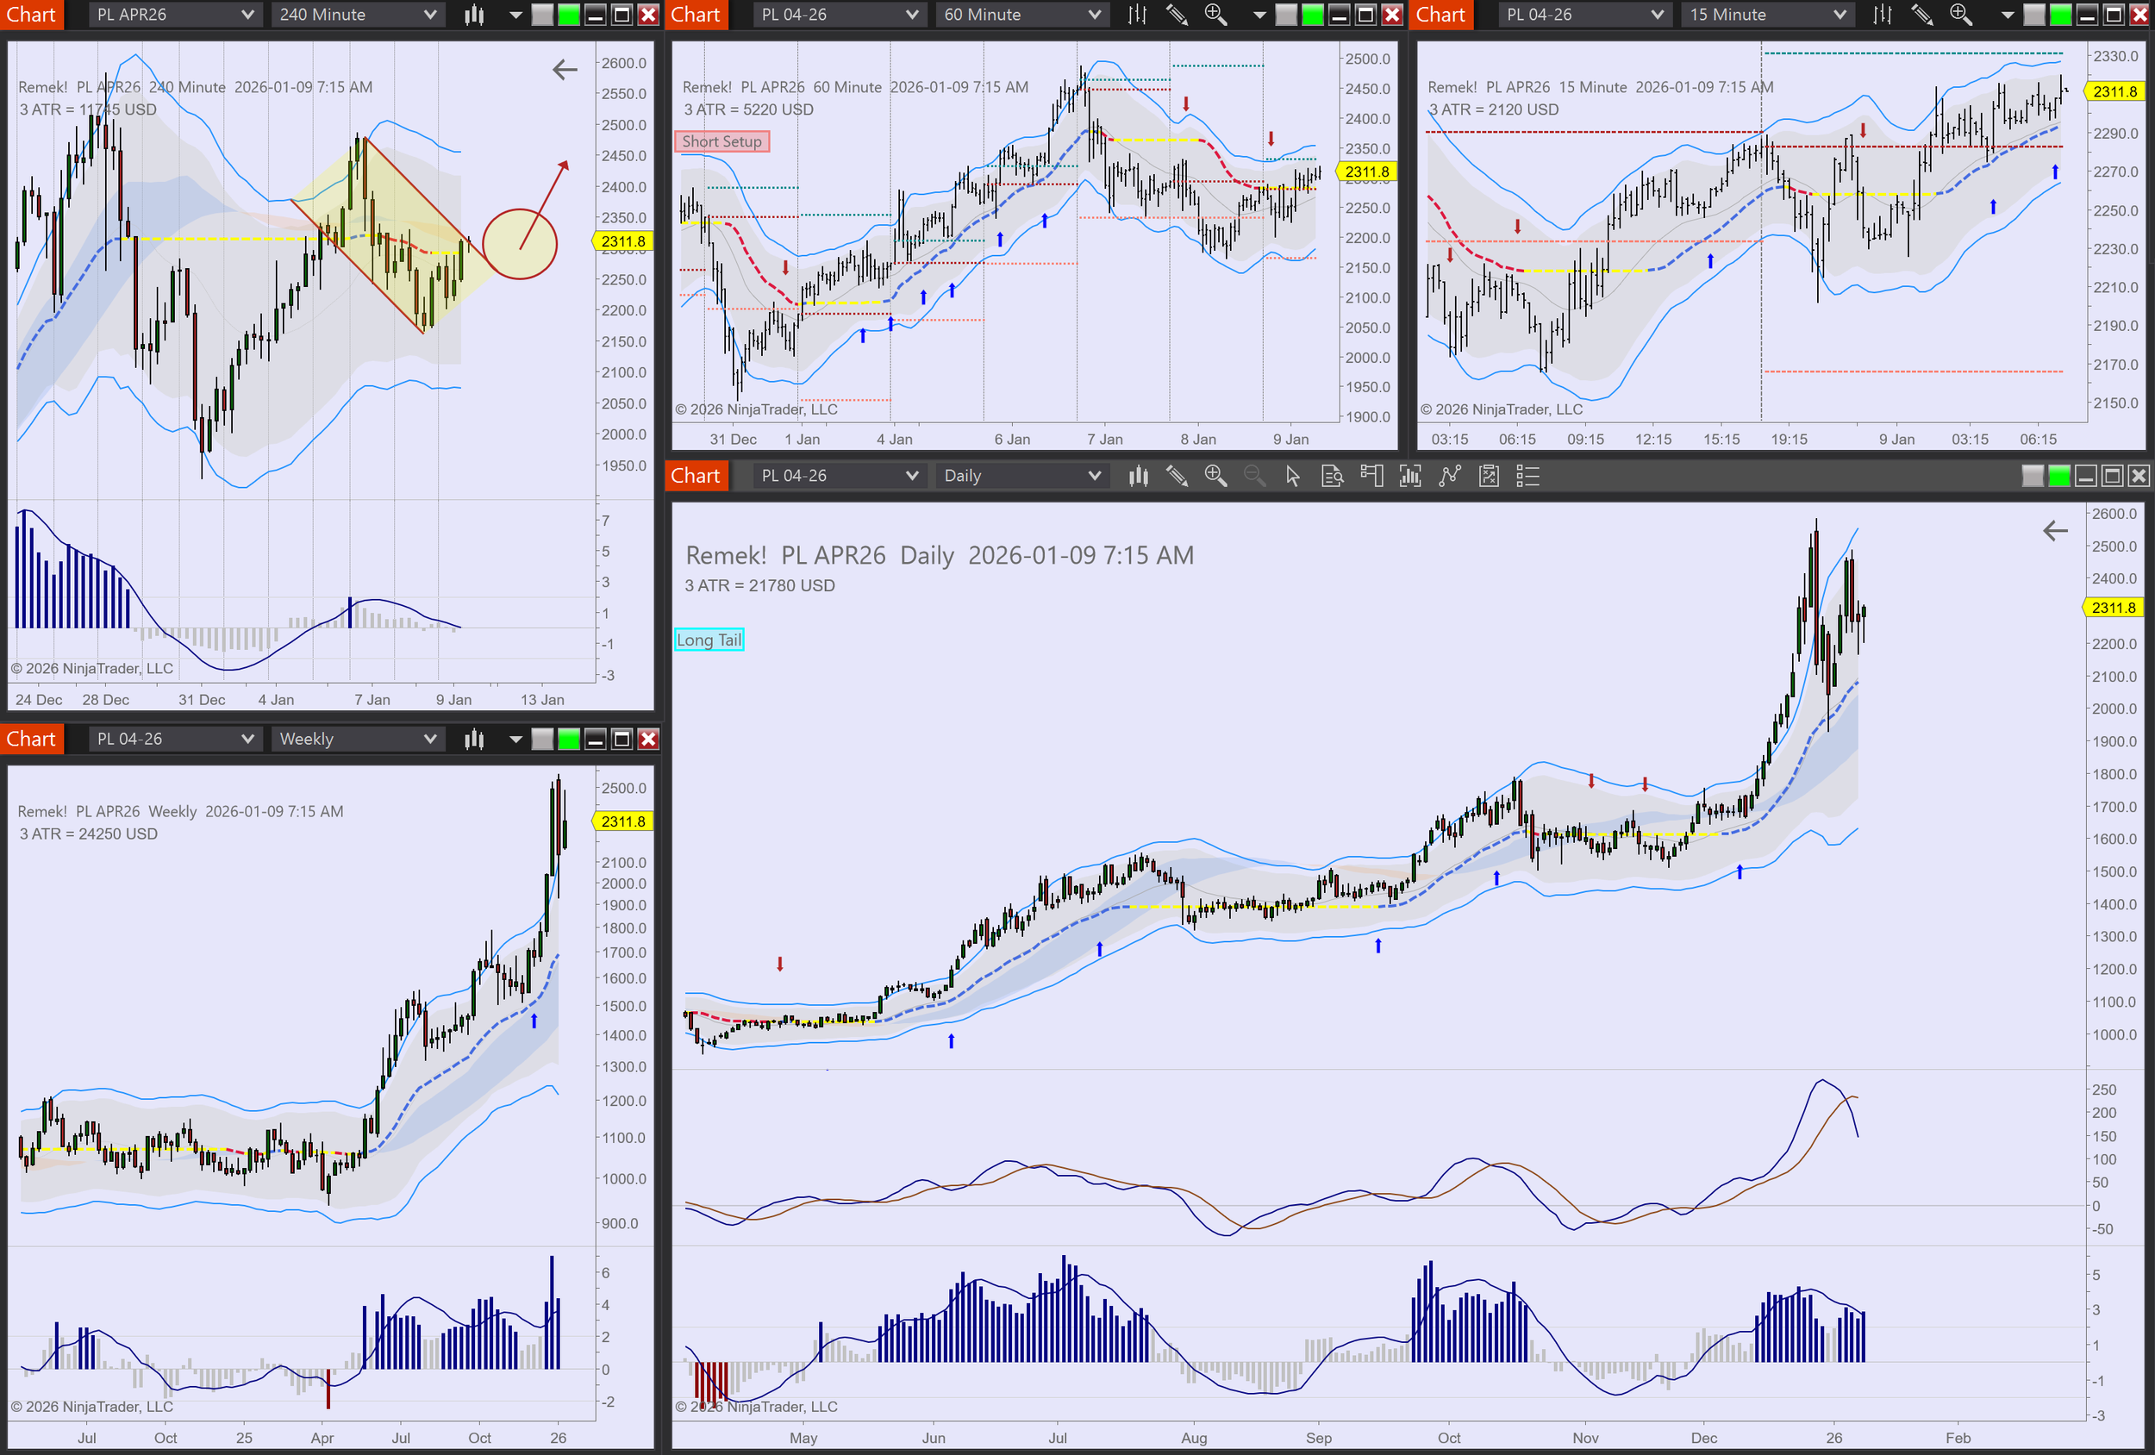Expand toolbar overflow arrow on 60 Minute chart

1259,14
